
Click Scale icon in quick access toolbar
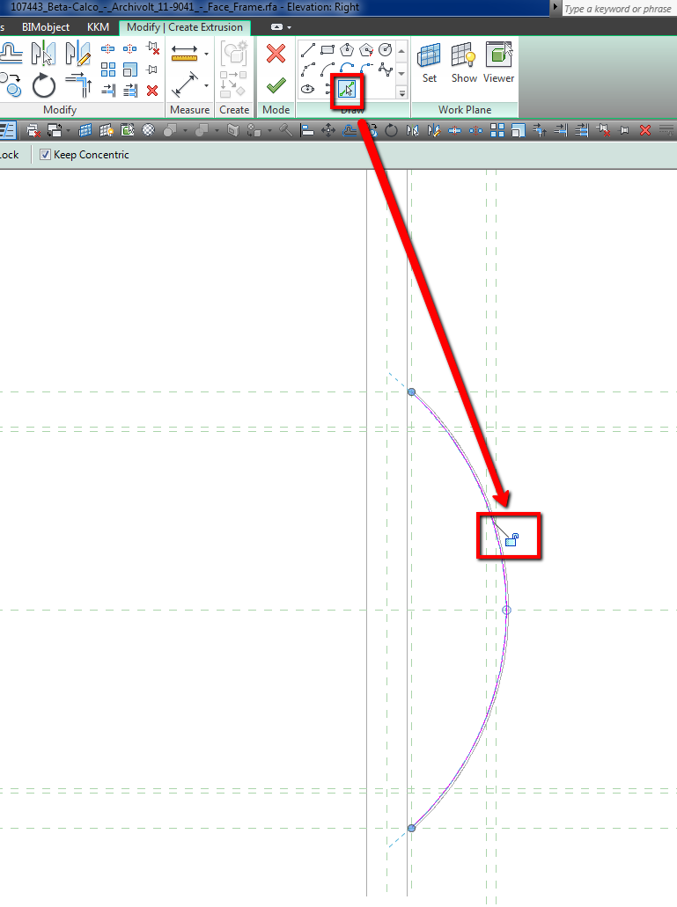(519, 131)
